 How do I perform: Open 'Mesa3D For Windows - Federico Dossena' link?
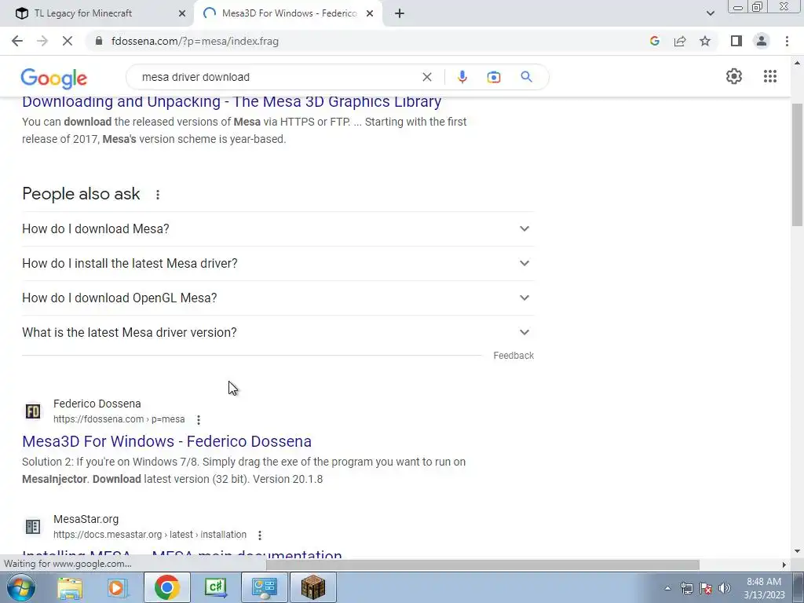(x=166, y=441)
